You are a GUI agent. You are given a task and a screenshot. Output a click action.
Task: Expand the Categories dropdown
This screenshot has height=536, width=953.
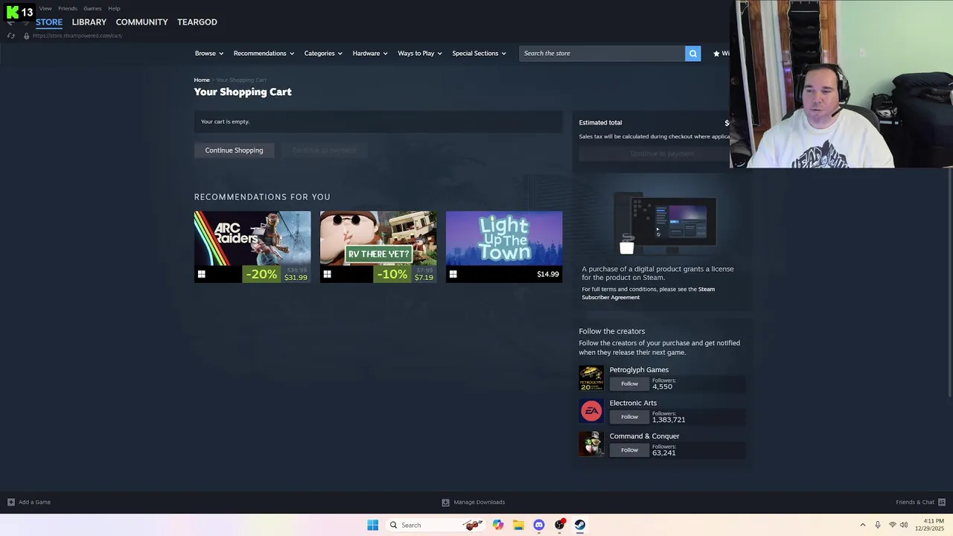(323, 54)
